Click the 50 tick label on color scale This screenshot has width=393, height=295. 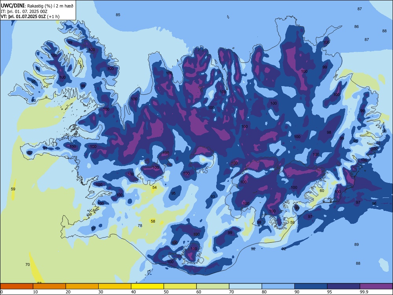tap(166, 292)
